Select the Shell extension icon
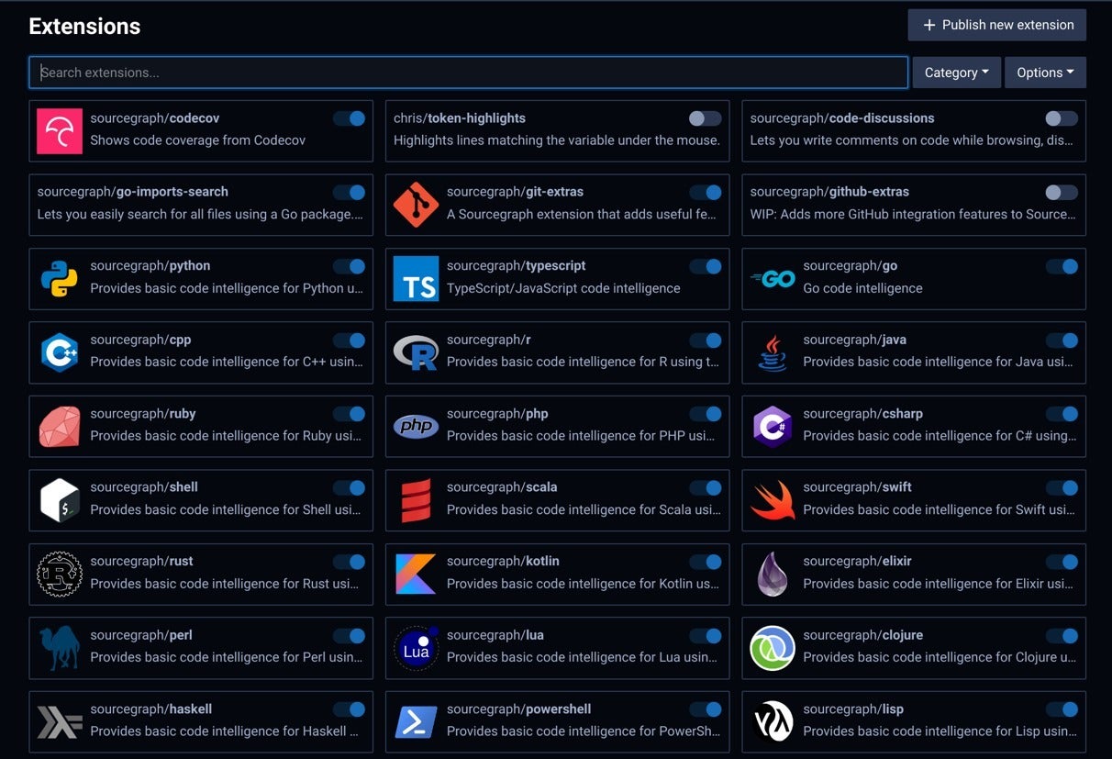The image size is (1112, 759). 60,500
